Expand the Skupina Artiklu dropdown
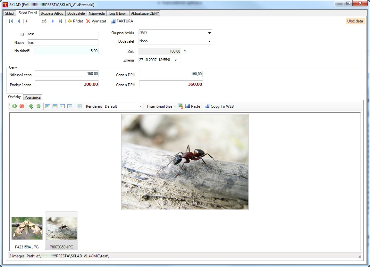This screenshot has height=267, width=370. pos(209,33)
